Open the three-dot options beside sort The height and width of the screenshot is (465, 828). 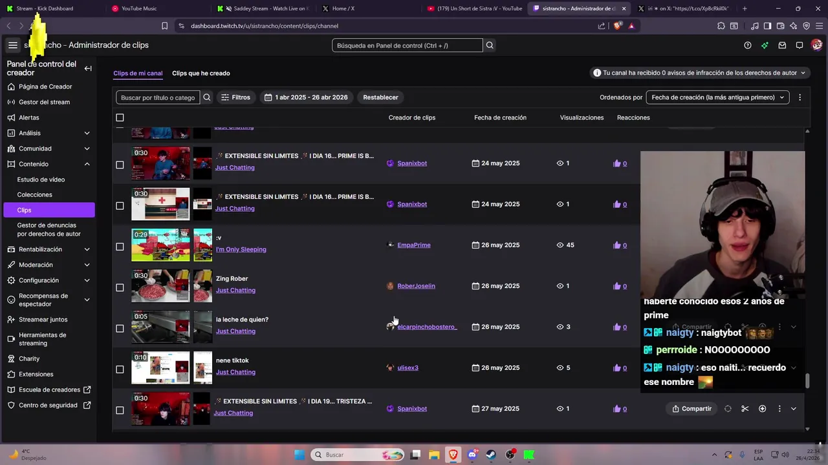pyautogui.click(x=800, y=98)
